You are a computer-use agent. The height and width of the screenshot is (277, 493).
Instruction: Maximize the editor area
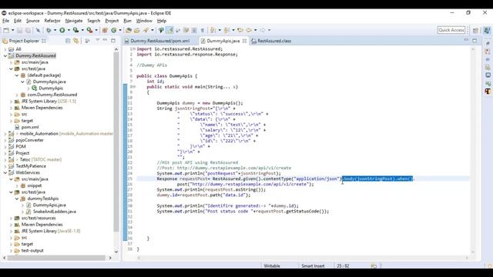click(475, 41)
